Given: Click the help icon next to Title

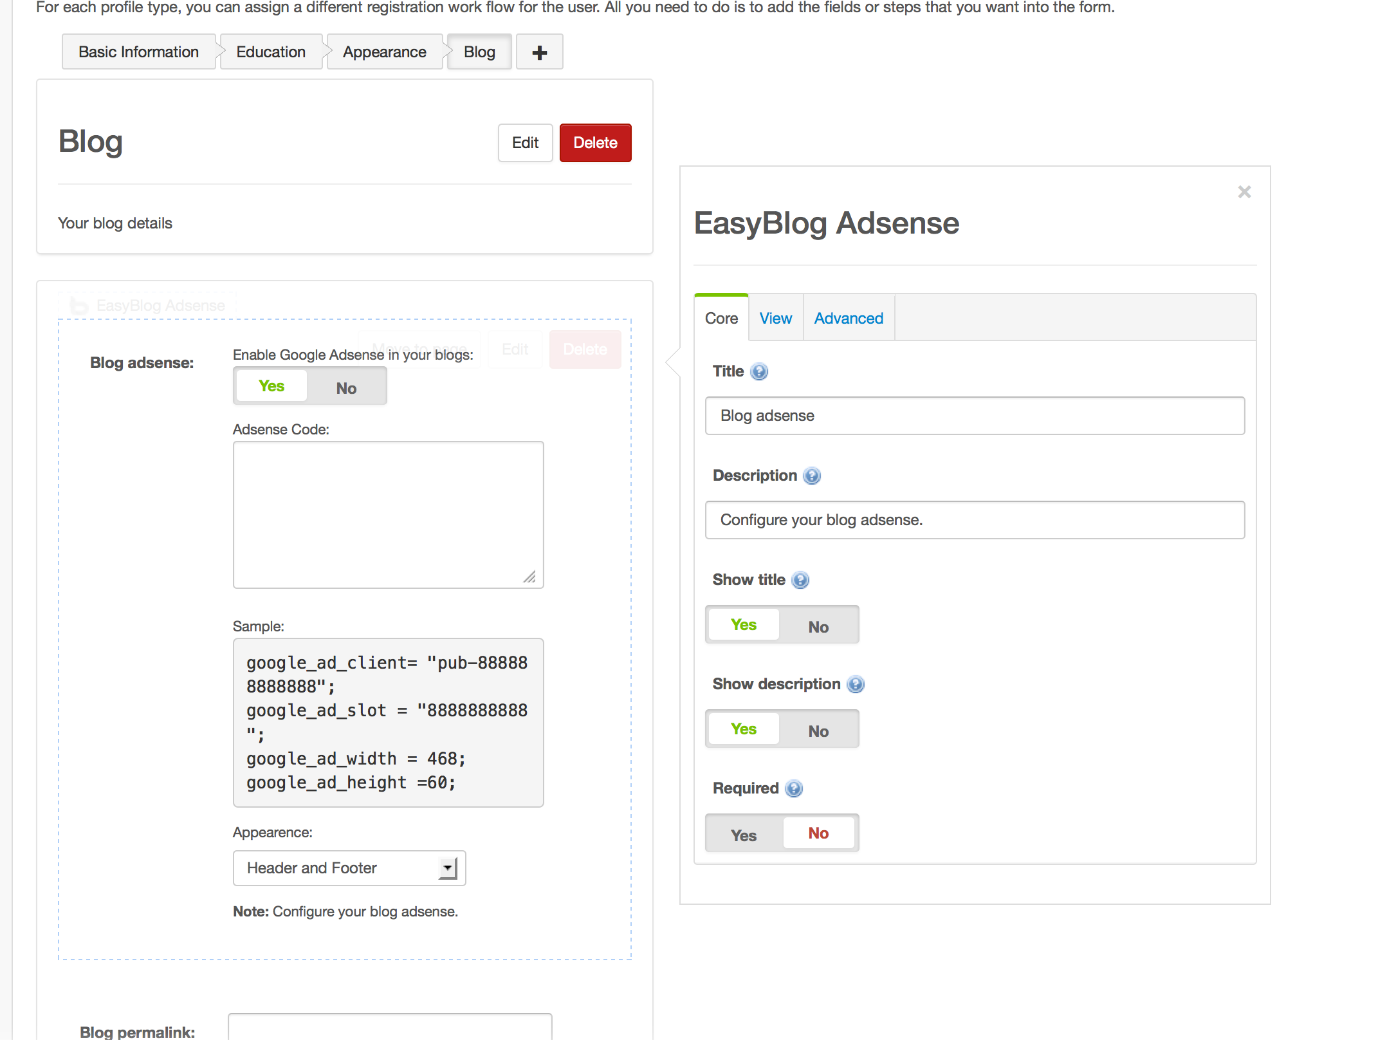Looking at the screenshot, I should pos(759,371).
